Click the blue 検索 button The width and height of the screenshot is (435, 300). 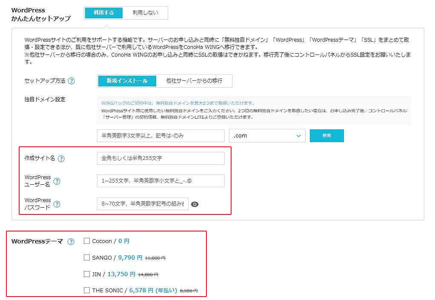pyautogui.click(x=326, y=136)
